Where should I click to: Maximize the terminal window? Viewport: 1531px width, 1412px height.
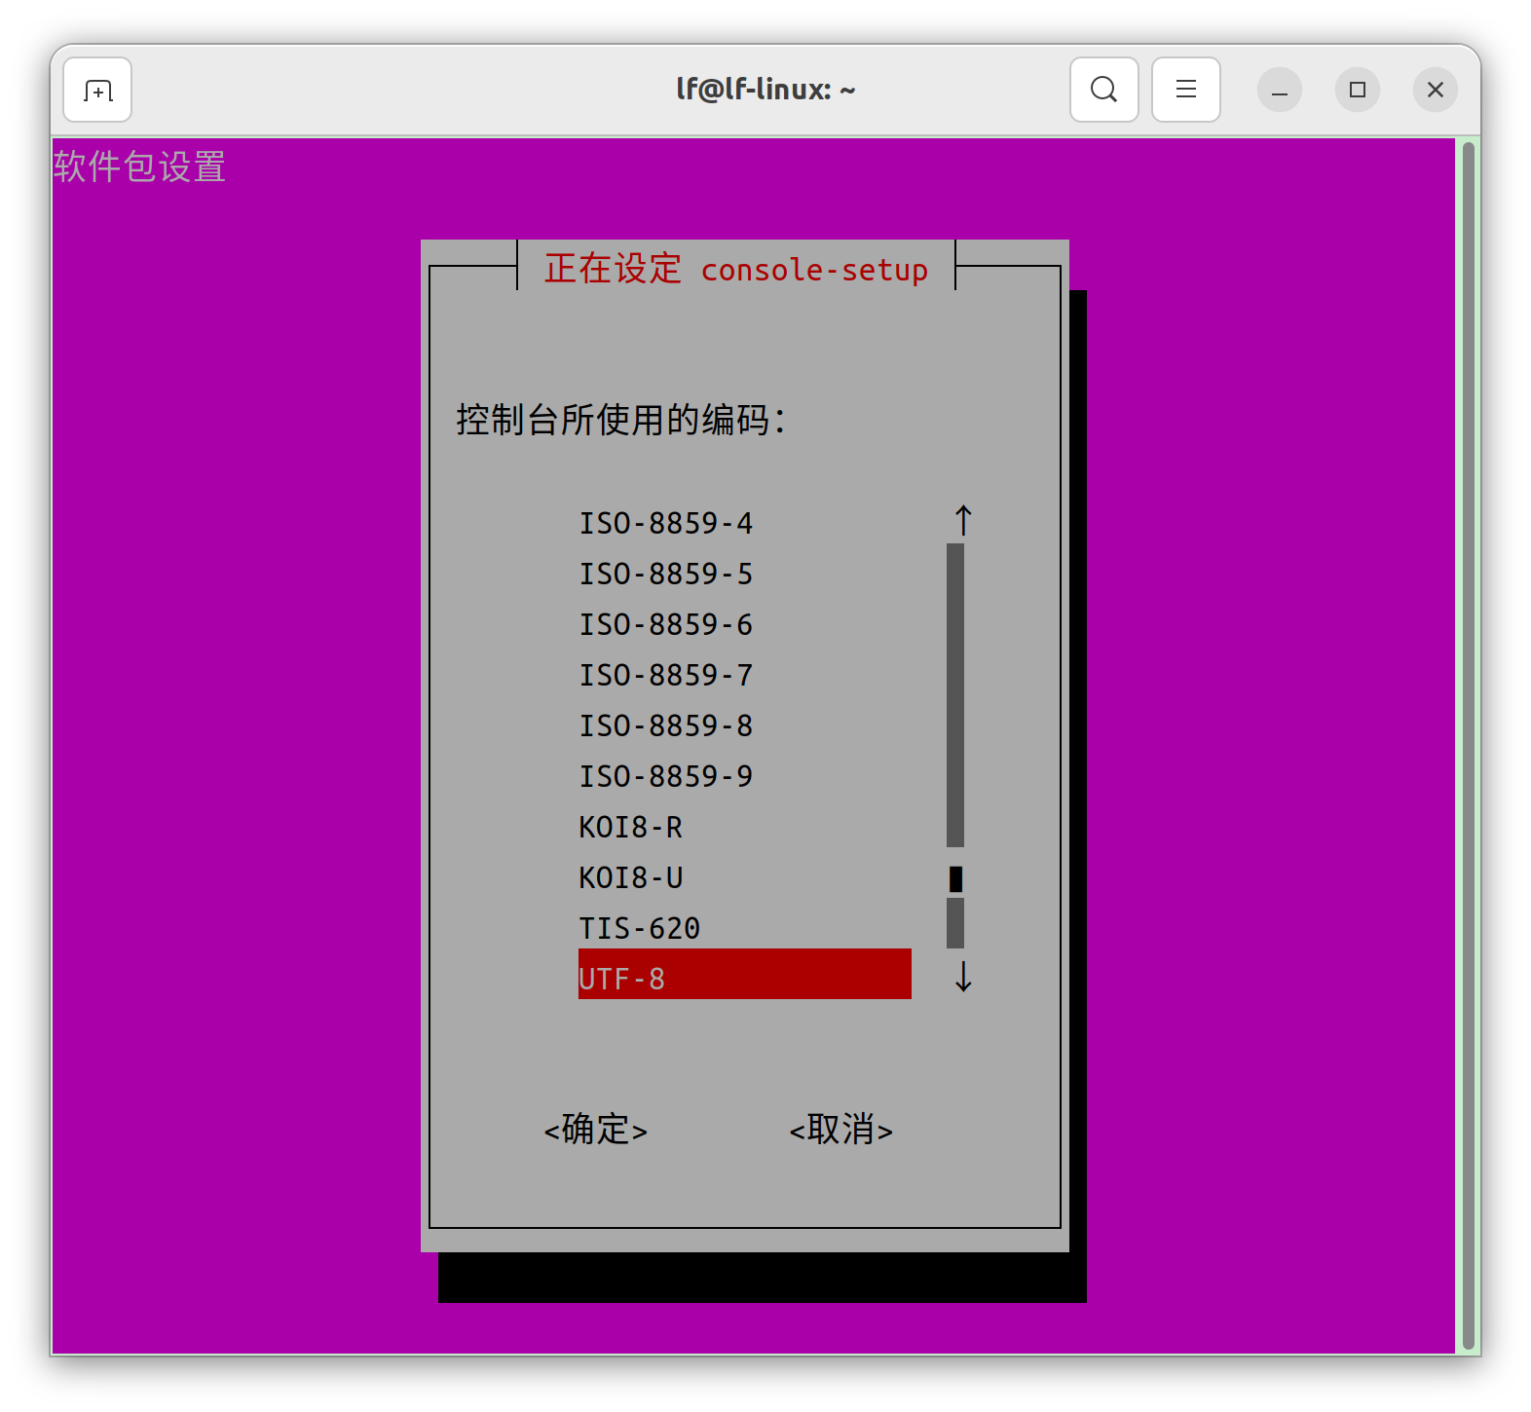[1358, 91]
